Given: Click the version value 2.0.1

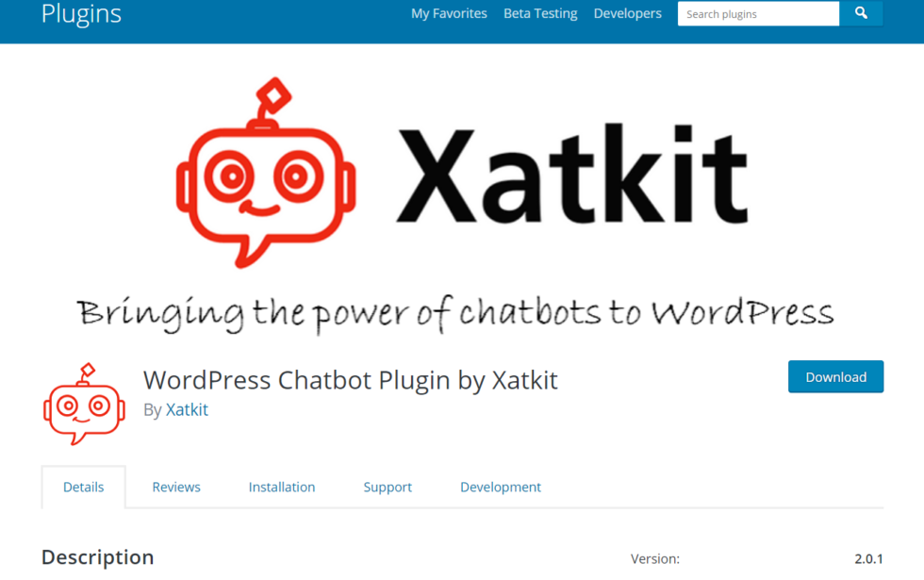Looking at the screenshot, I should [x=868, y=558].
